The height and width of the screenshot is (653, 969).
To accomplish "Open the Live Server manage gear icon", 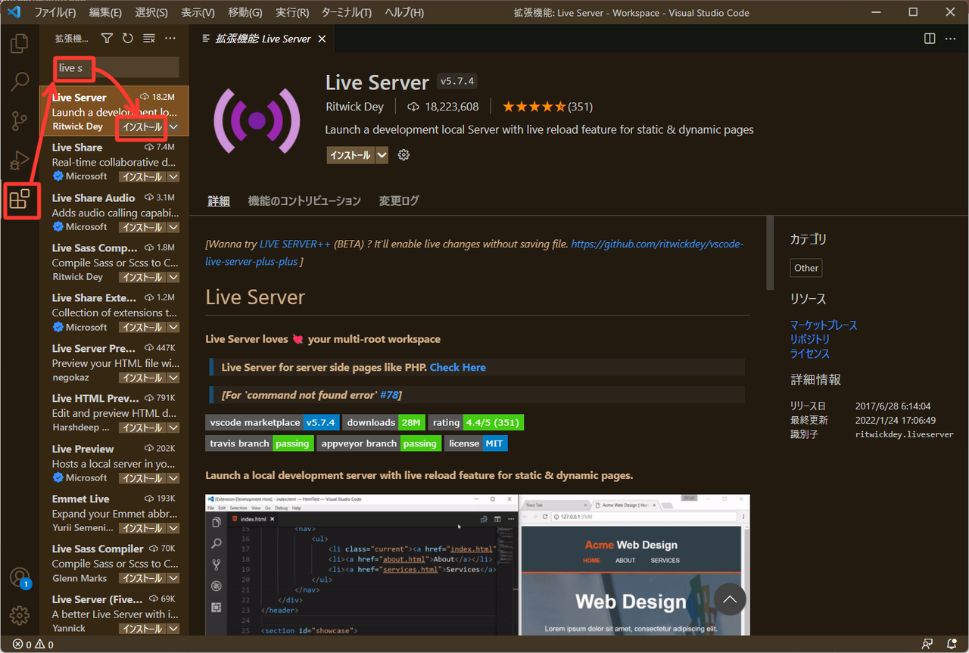I will point(403,155).
